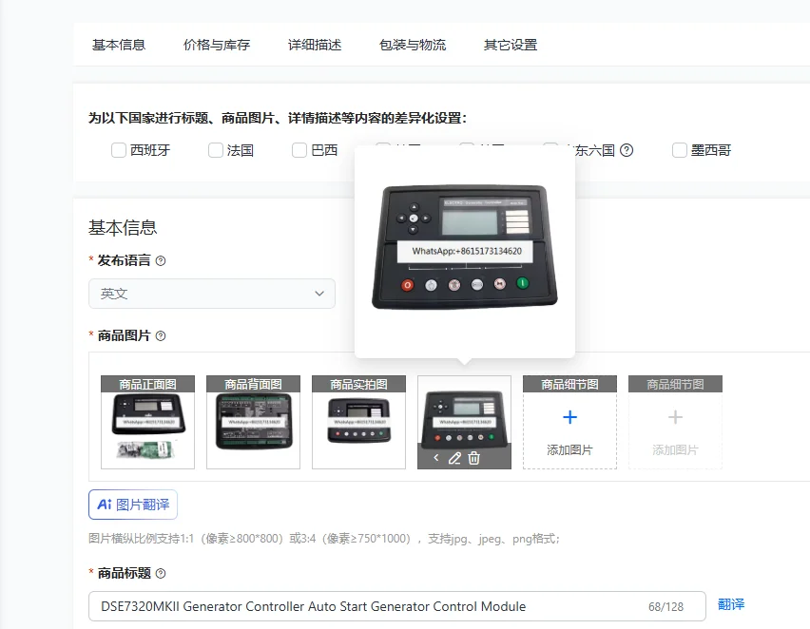
Task: Click the 商品标题 text input field
Action: tap(396, 606)
